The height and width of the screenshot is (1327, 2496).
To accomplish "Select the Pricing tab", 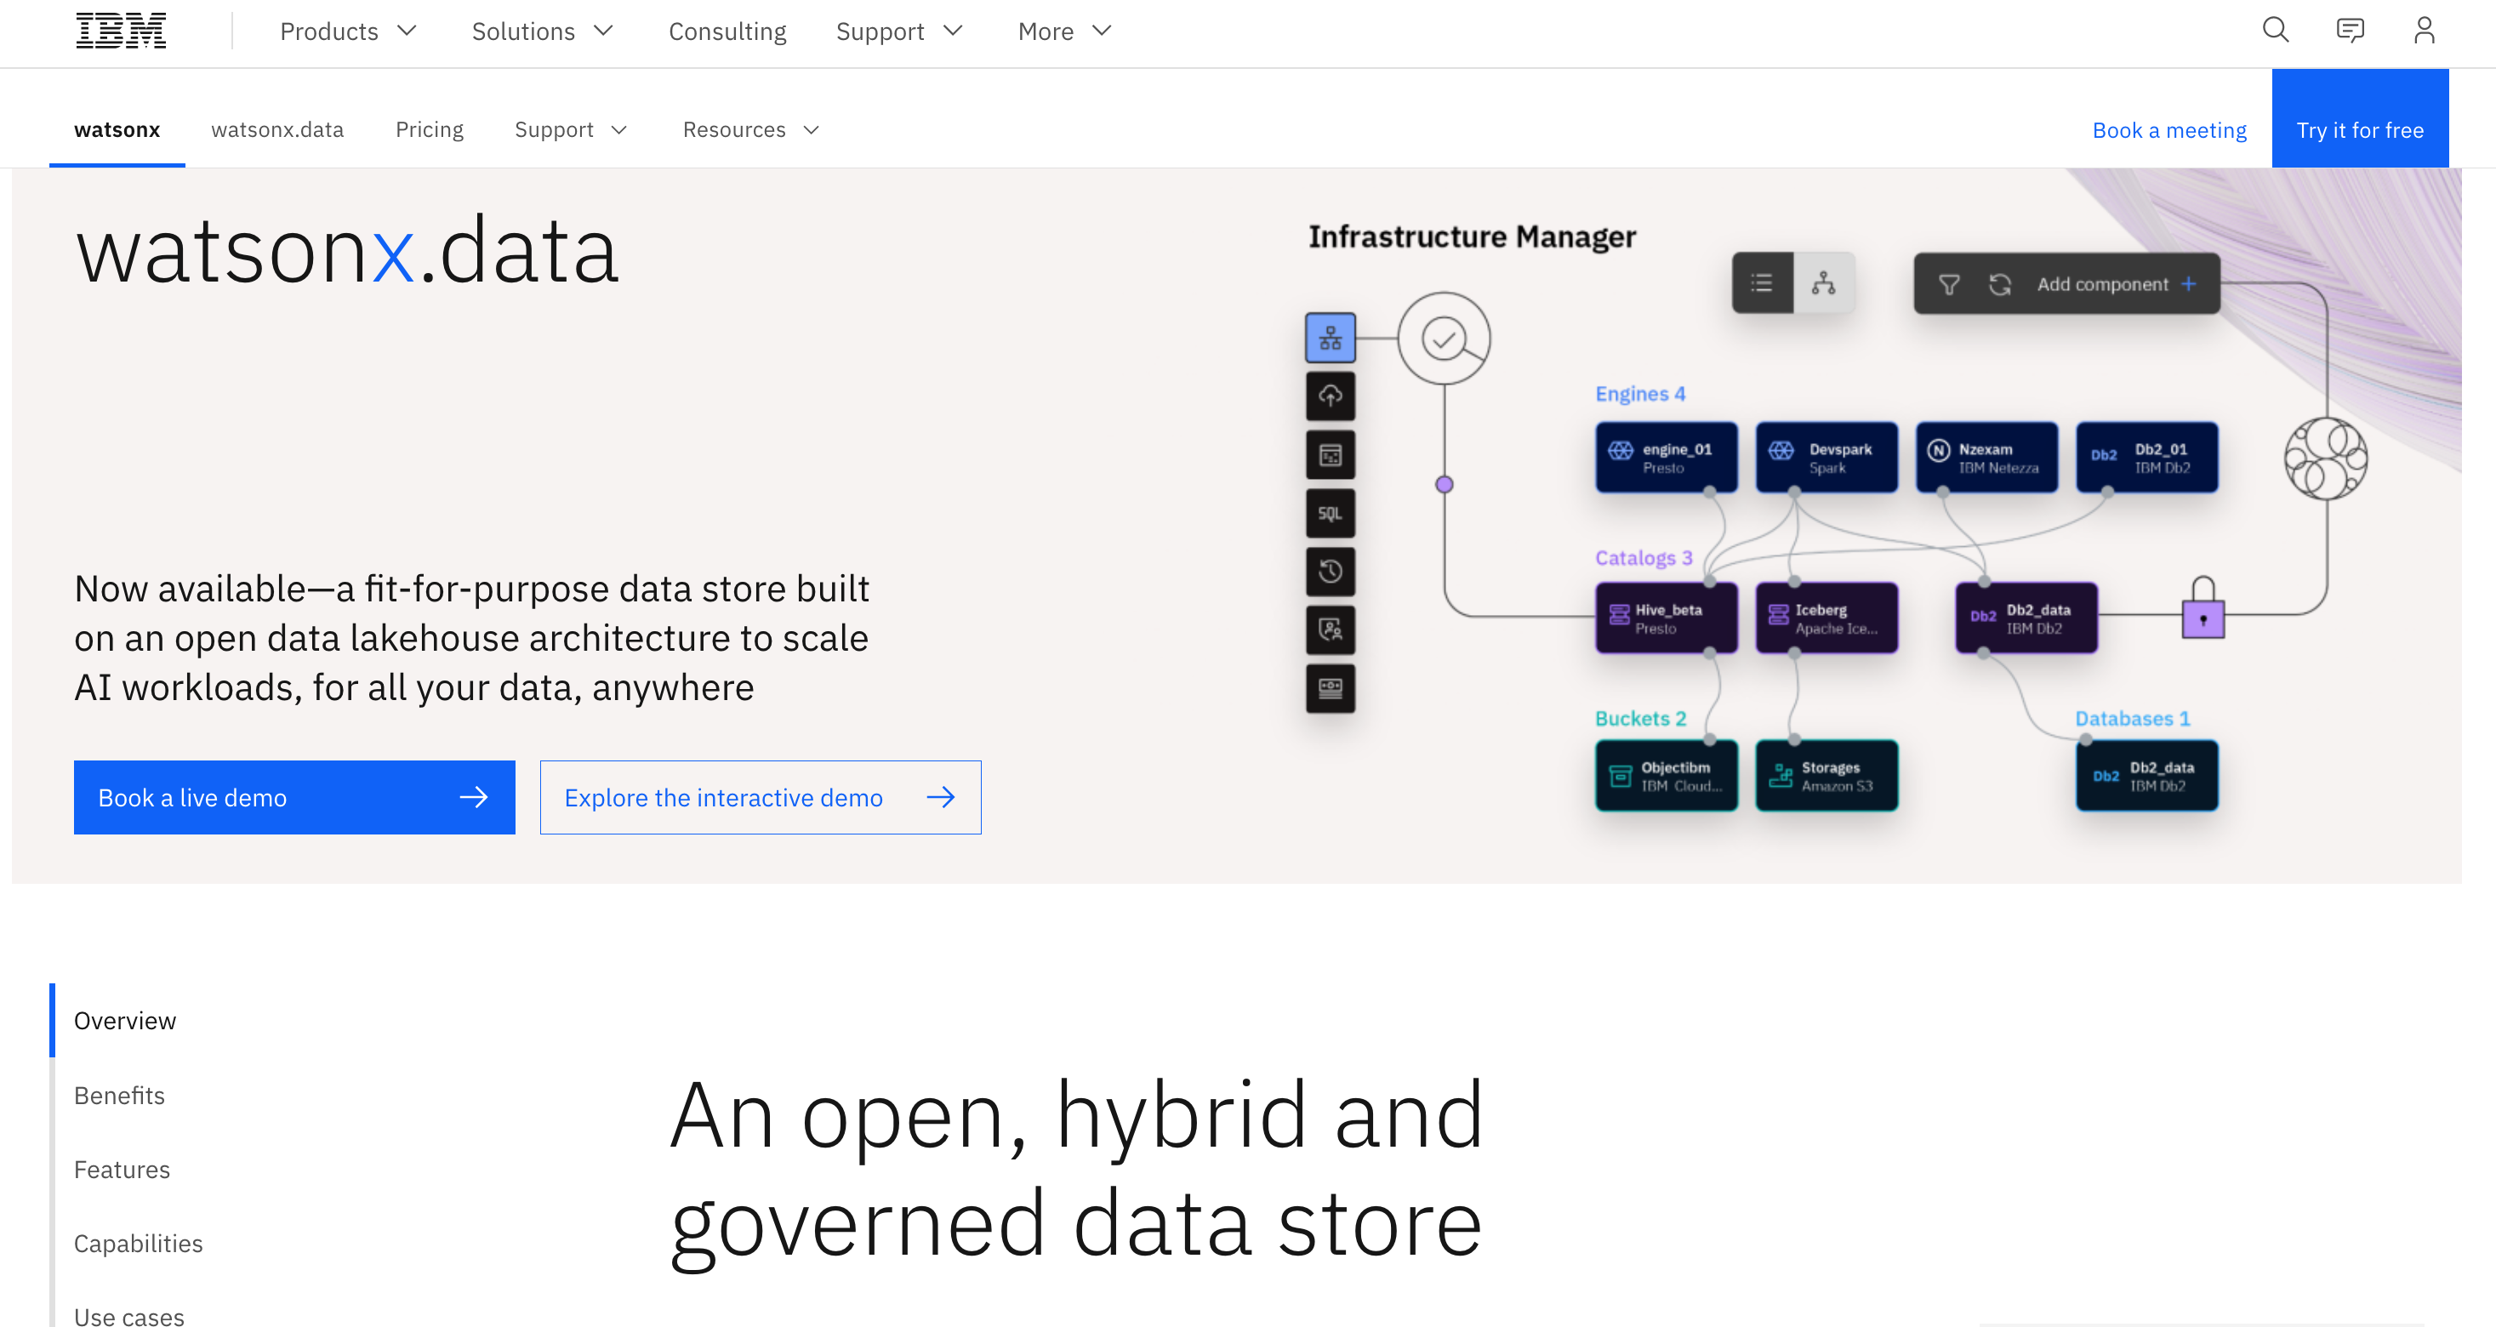I will click(430, 128).
